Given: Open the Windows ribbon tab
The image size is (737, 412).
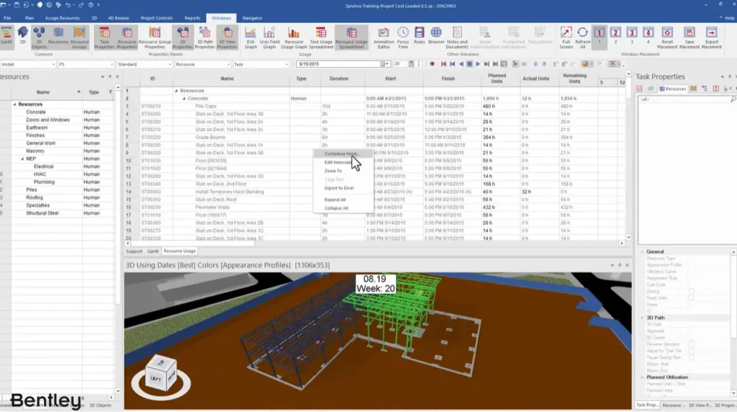Looking at the screenshot, I should pos(221,18).
